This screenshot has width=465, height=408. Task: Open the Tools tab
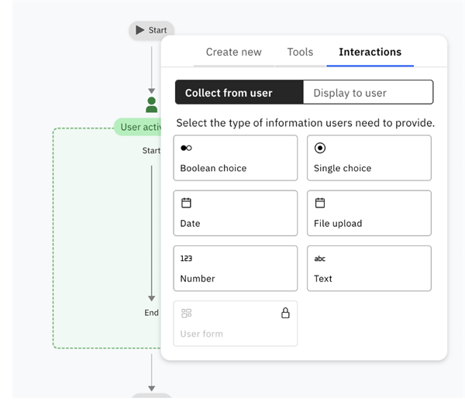coord(300,52)
